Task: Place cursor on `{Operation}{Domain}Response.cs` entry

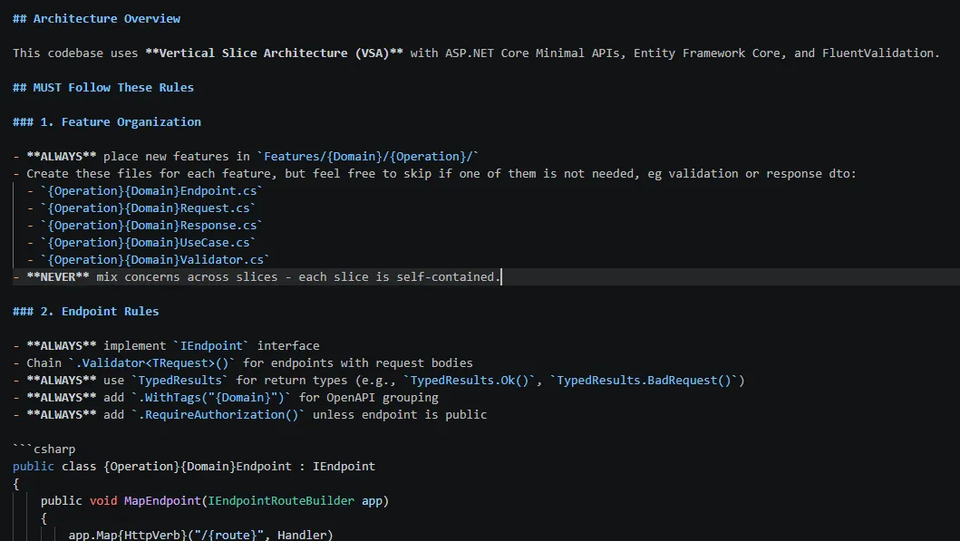Action: point(151,225)
